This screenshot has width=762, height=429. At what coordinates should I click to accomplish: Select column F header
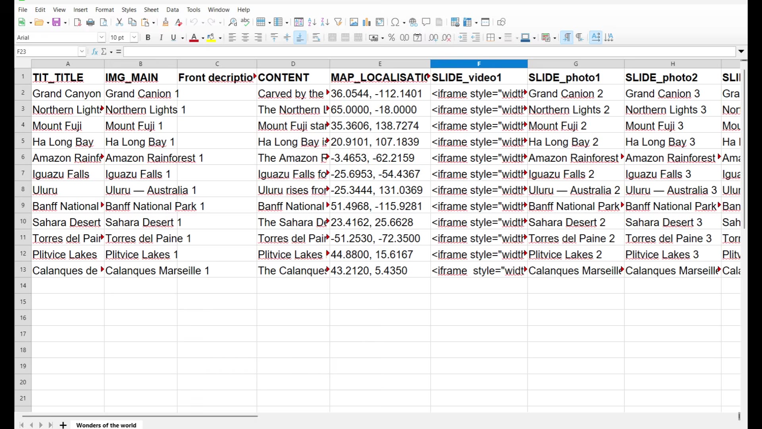(x=479, y=64)
